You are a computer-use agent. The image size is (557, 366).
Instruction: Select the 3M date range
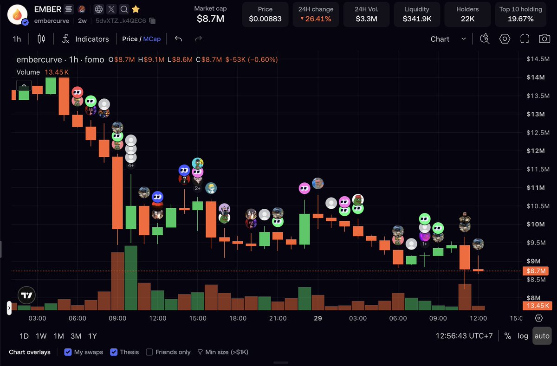[76, 336]
